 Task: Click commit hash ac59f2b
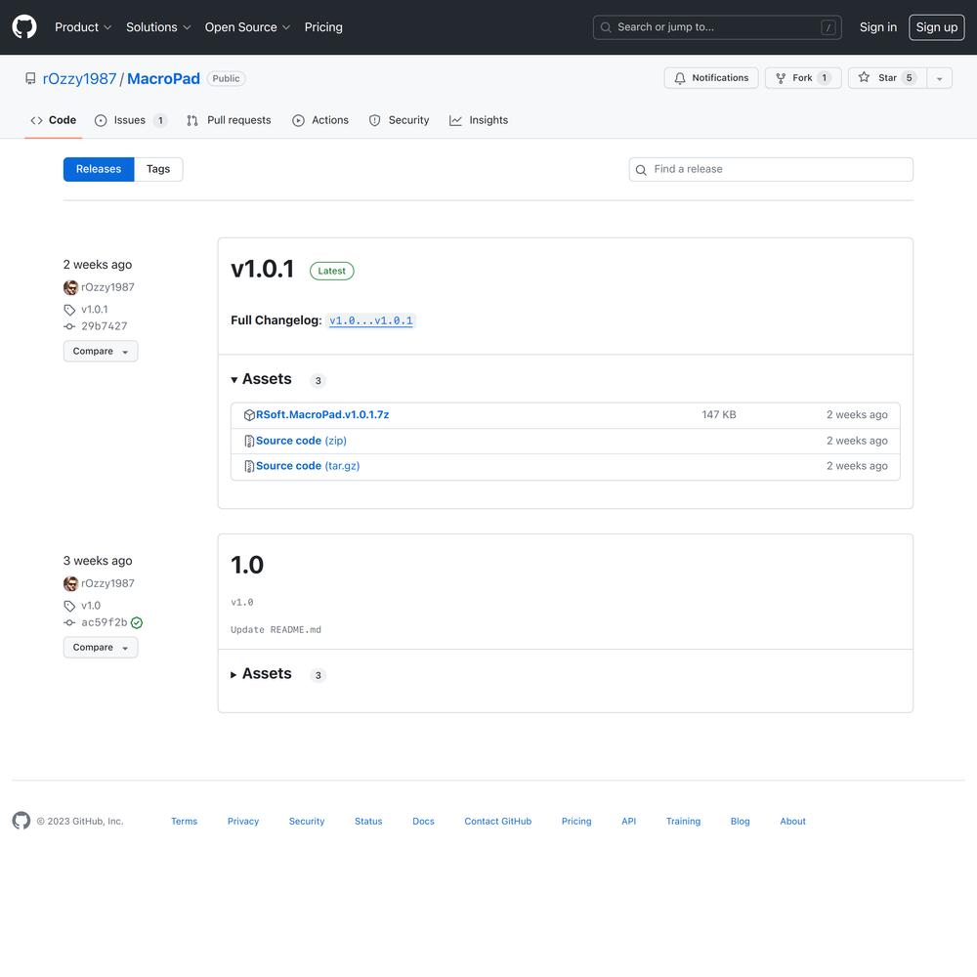pos(105,622)
